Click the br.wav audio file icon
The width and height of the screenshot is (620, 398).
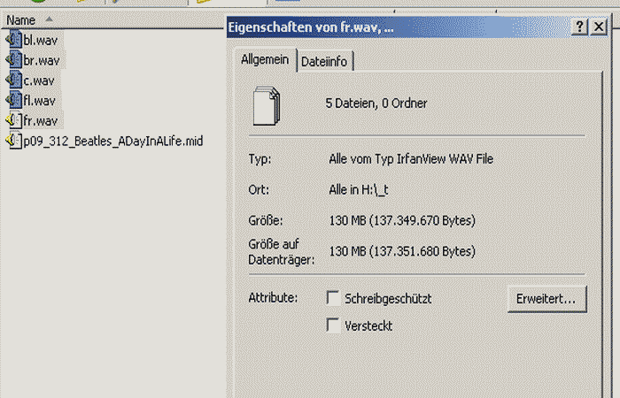click(13, 60)
